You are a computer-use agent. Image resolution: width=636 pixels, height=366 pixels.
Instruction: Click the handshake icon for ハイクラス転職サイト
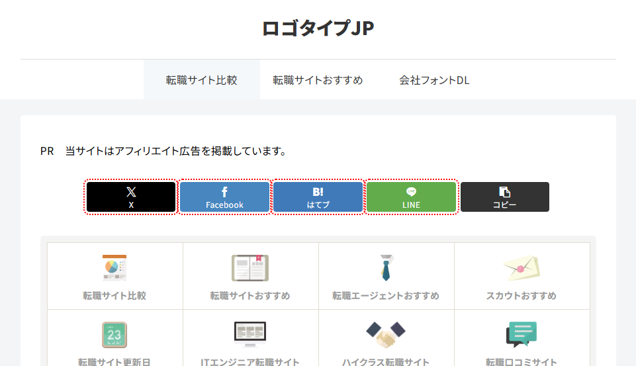(x=386, y=335)
